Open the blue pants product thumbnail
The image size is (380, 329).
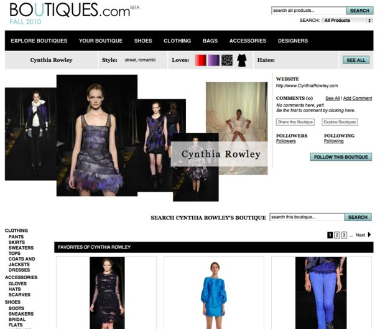pos(321,293)
